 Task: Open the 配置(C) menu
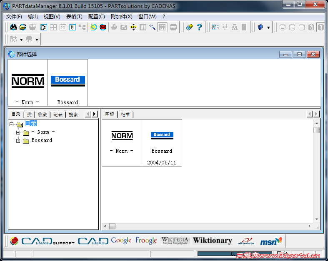pos(96,17)
